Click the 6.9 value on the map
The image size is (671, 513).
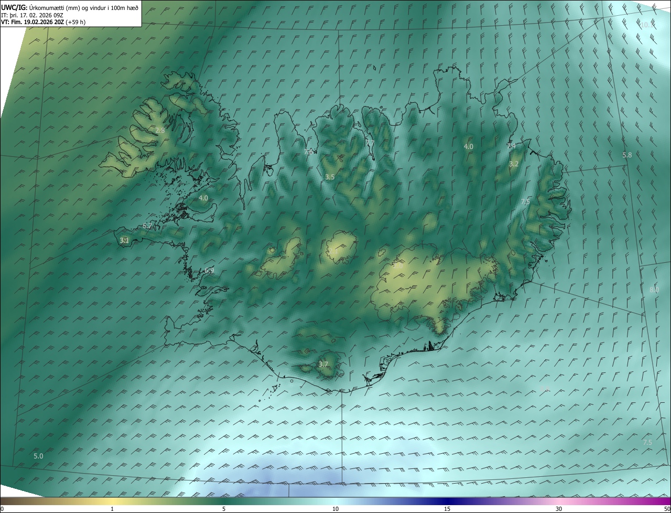[209, 270]
